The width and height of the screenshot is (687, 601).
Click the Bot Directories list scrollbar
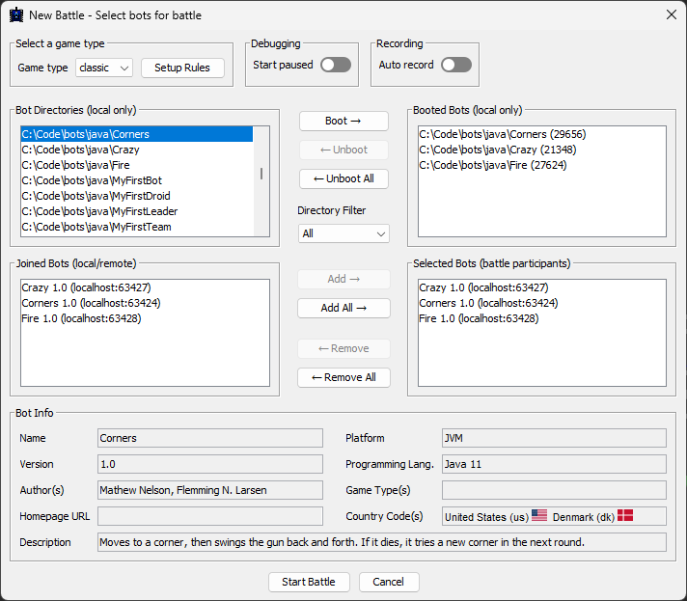[x=261, y=174]
